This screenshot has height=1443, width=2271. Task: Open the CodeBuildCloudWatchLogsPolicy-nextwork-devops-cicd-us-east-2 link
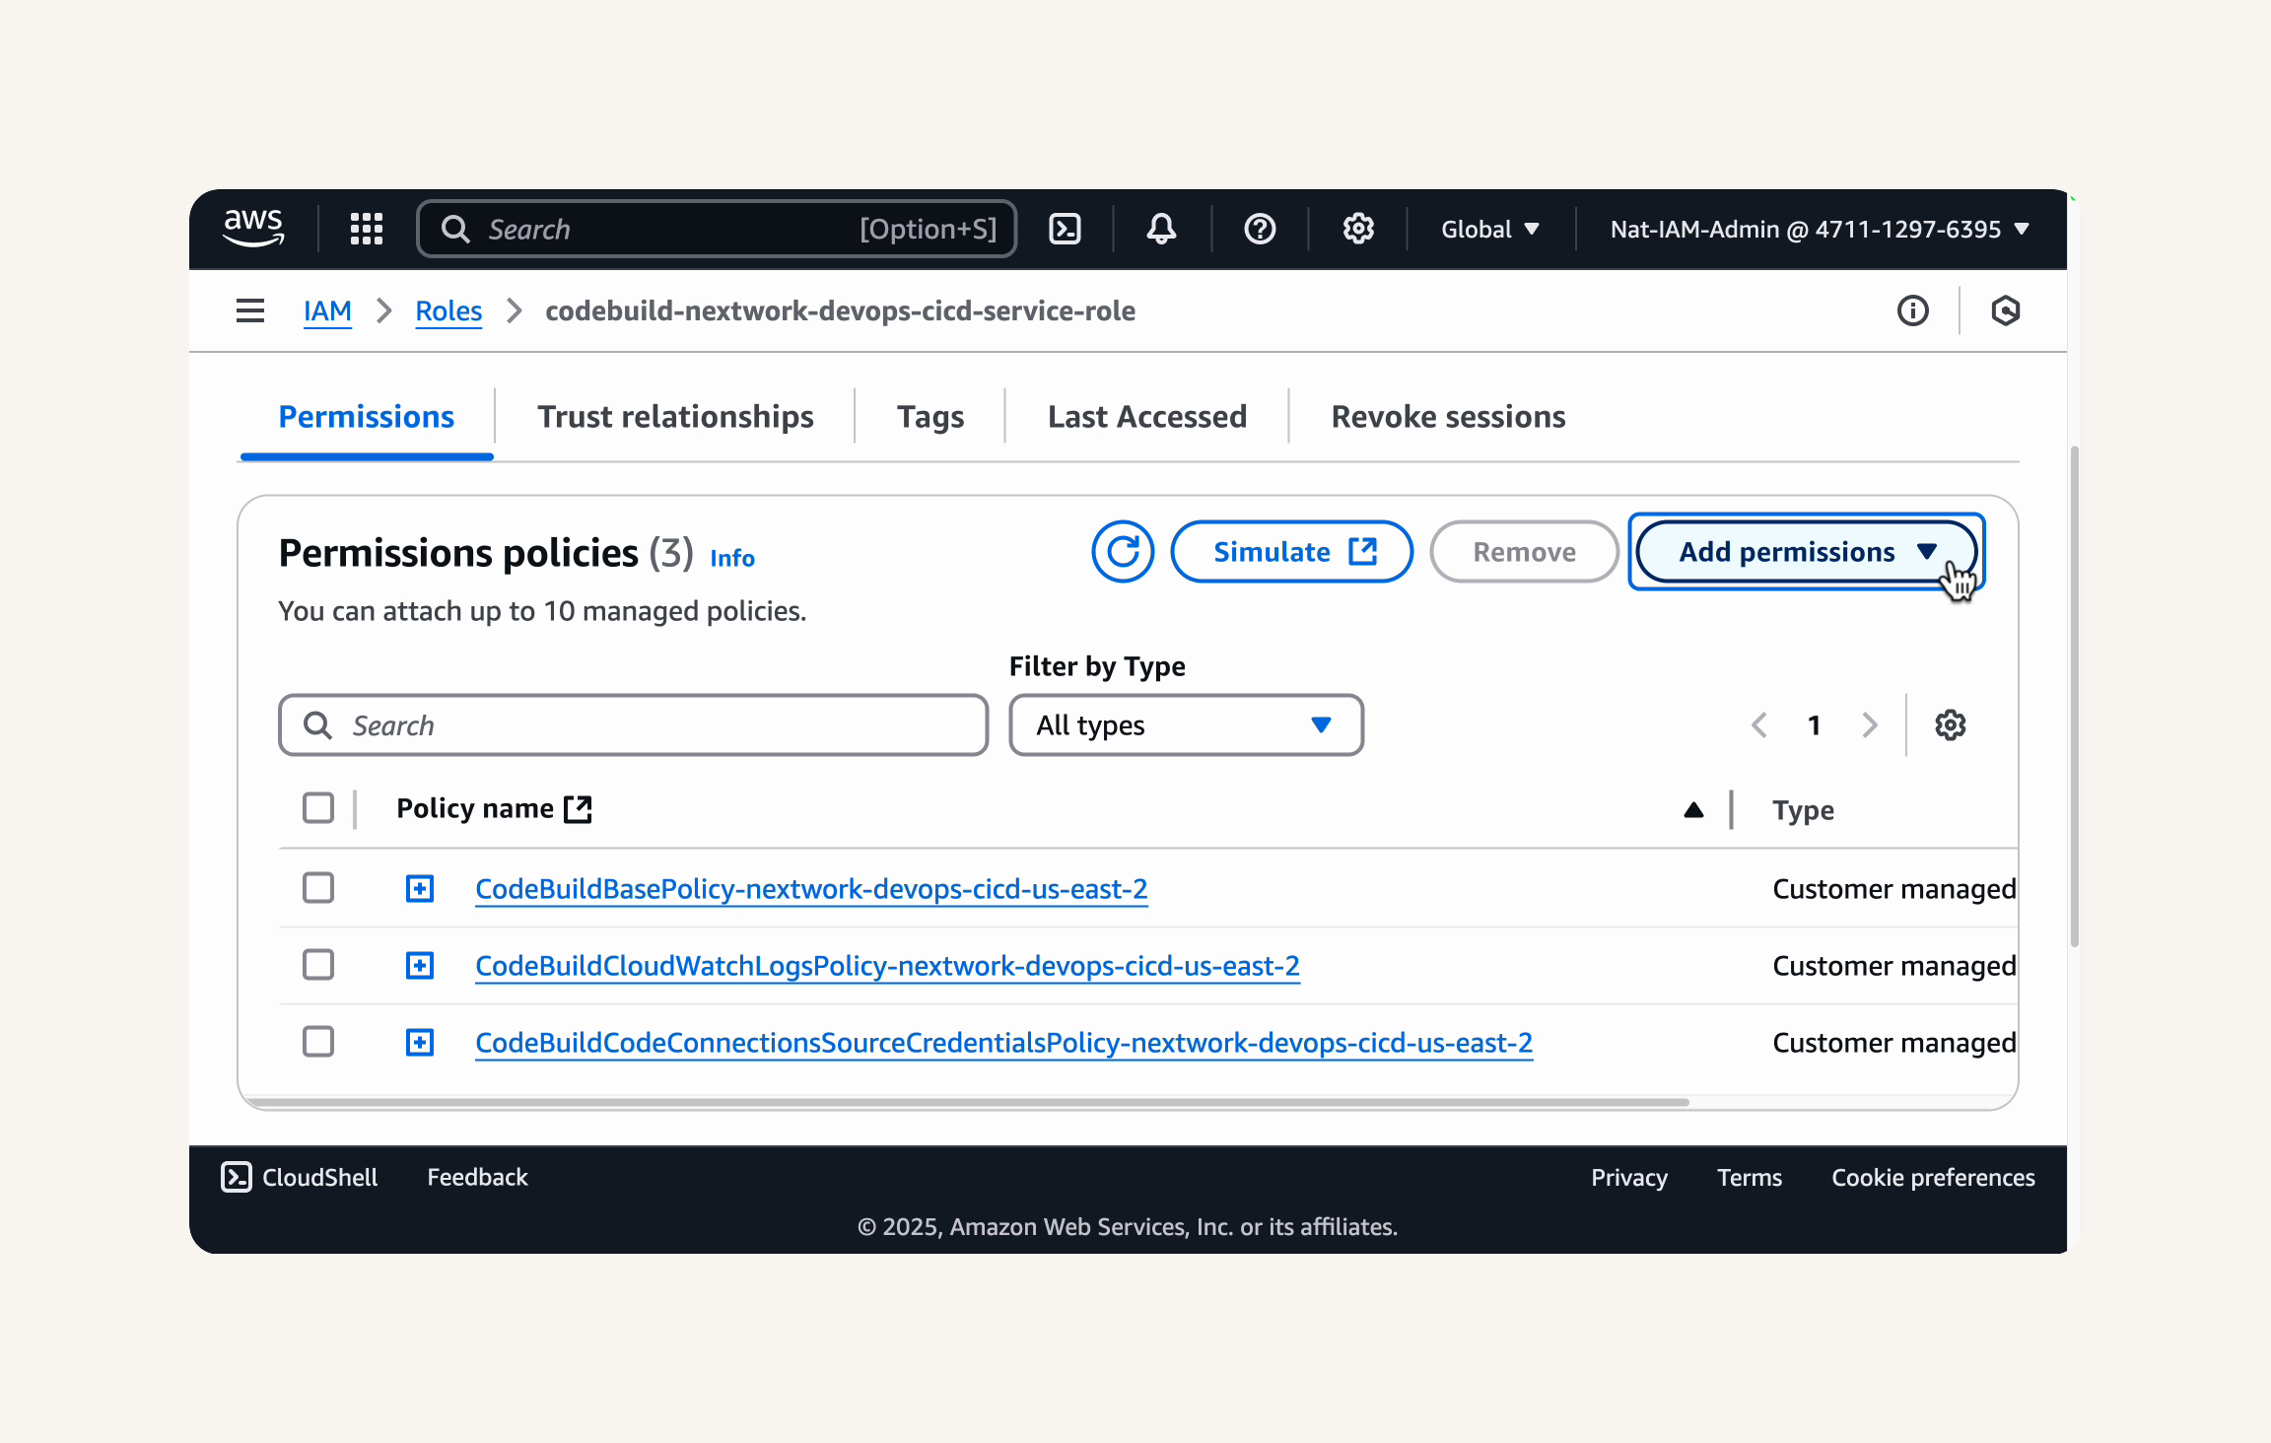coord(887,966)
